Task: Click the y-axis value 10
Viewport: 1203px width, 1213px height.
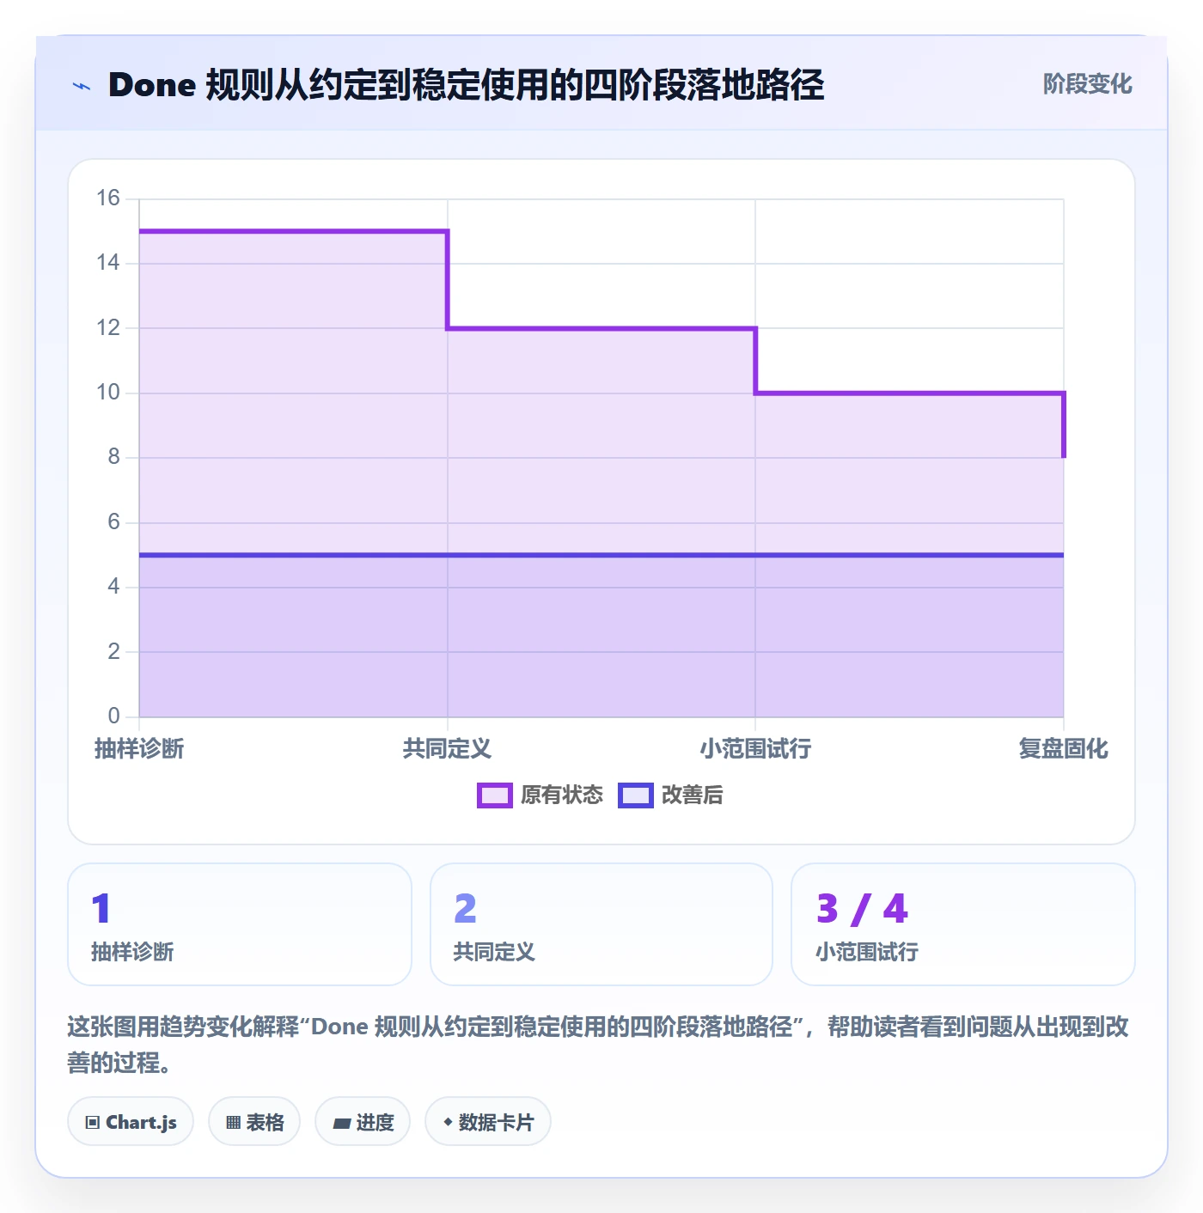Action: pos(108,393)
